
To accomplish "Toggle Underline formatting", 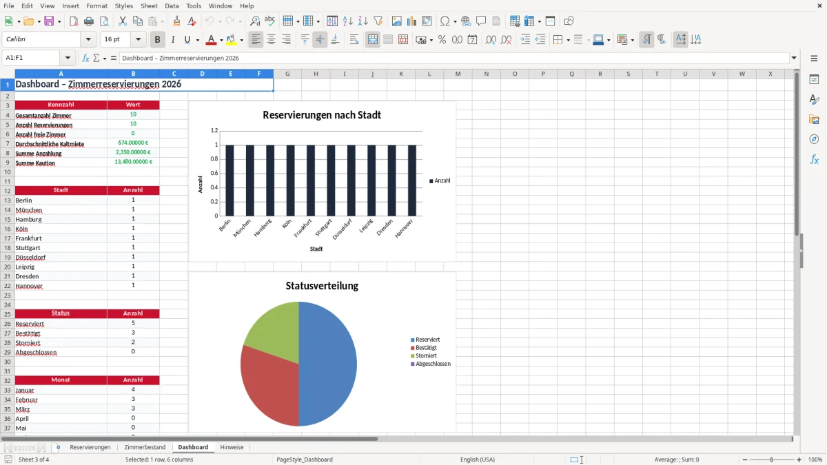I will (187, 40).
